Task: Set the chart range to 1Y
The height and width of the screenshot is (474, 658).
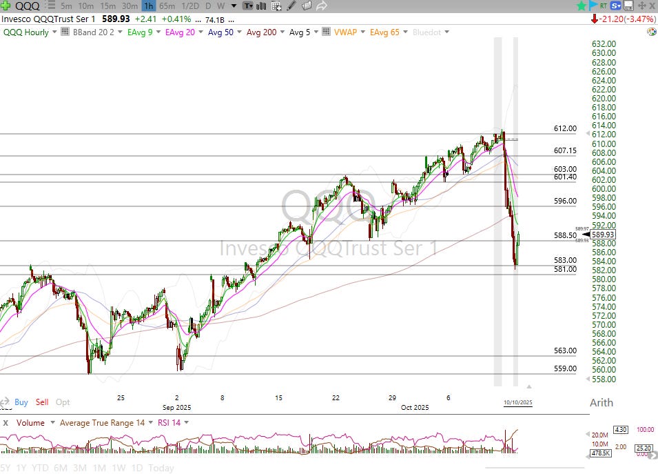Action: pyautogui.click(x=21, y=468)
